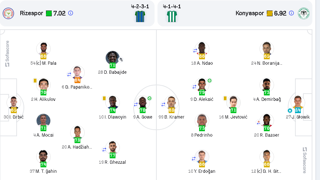Screen dimensions: 320x180
Task: Click A. Hadžiah... 7.8 rating badge
Action: 77,140
